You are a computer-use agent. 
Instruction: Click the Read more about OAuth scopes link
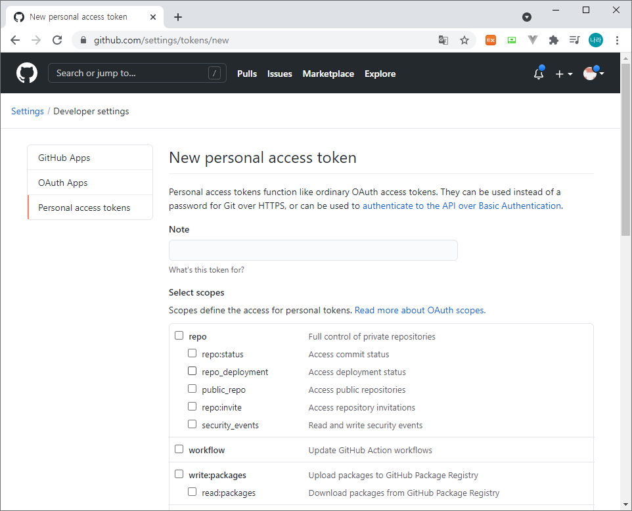tap(420, 310)
